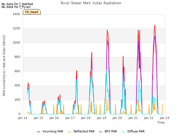182x137 pixels.
Task: Click the Jan 19 Incoming PAR peak near 1180
Action: (107, 30)
